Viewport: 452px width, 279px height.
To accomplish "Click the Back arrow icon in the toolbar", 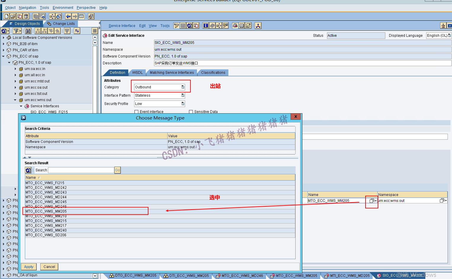I will pyautogui.click(x=68, y=16).
